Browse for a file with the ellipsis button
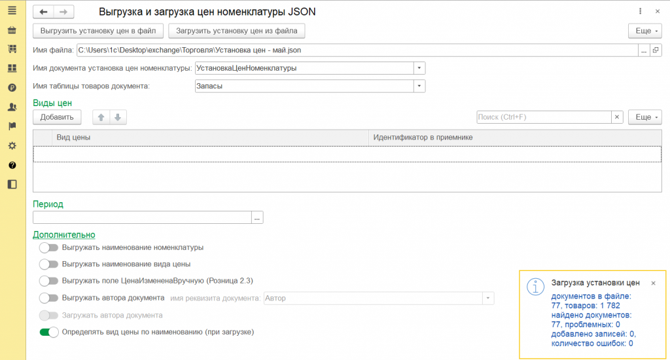The image size is (670, 360). click(644, 50)
